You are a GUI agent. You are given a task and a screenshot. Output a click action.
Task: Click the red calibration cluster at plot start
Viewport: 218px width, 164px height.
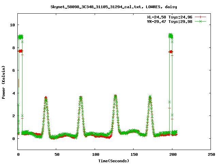click(x=20, y=51)
